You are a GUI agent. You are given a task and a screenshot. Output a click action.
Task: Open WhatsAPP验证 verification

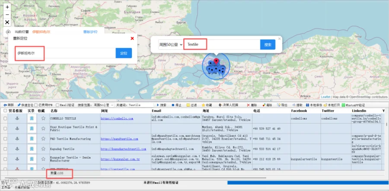[x=353, y=105]
